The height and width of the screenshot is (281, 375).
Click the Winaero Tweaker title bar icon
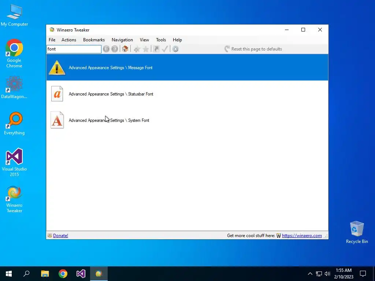point(52,30)
